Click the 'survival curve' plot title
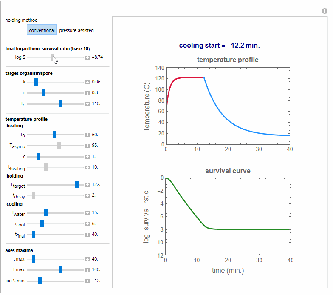Screen dimensions: 333x295 (x=228, y=171)
